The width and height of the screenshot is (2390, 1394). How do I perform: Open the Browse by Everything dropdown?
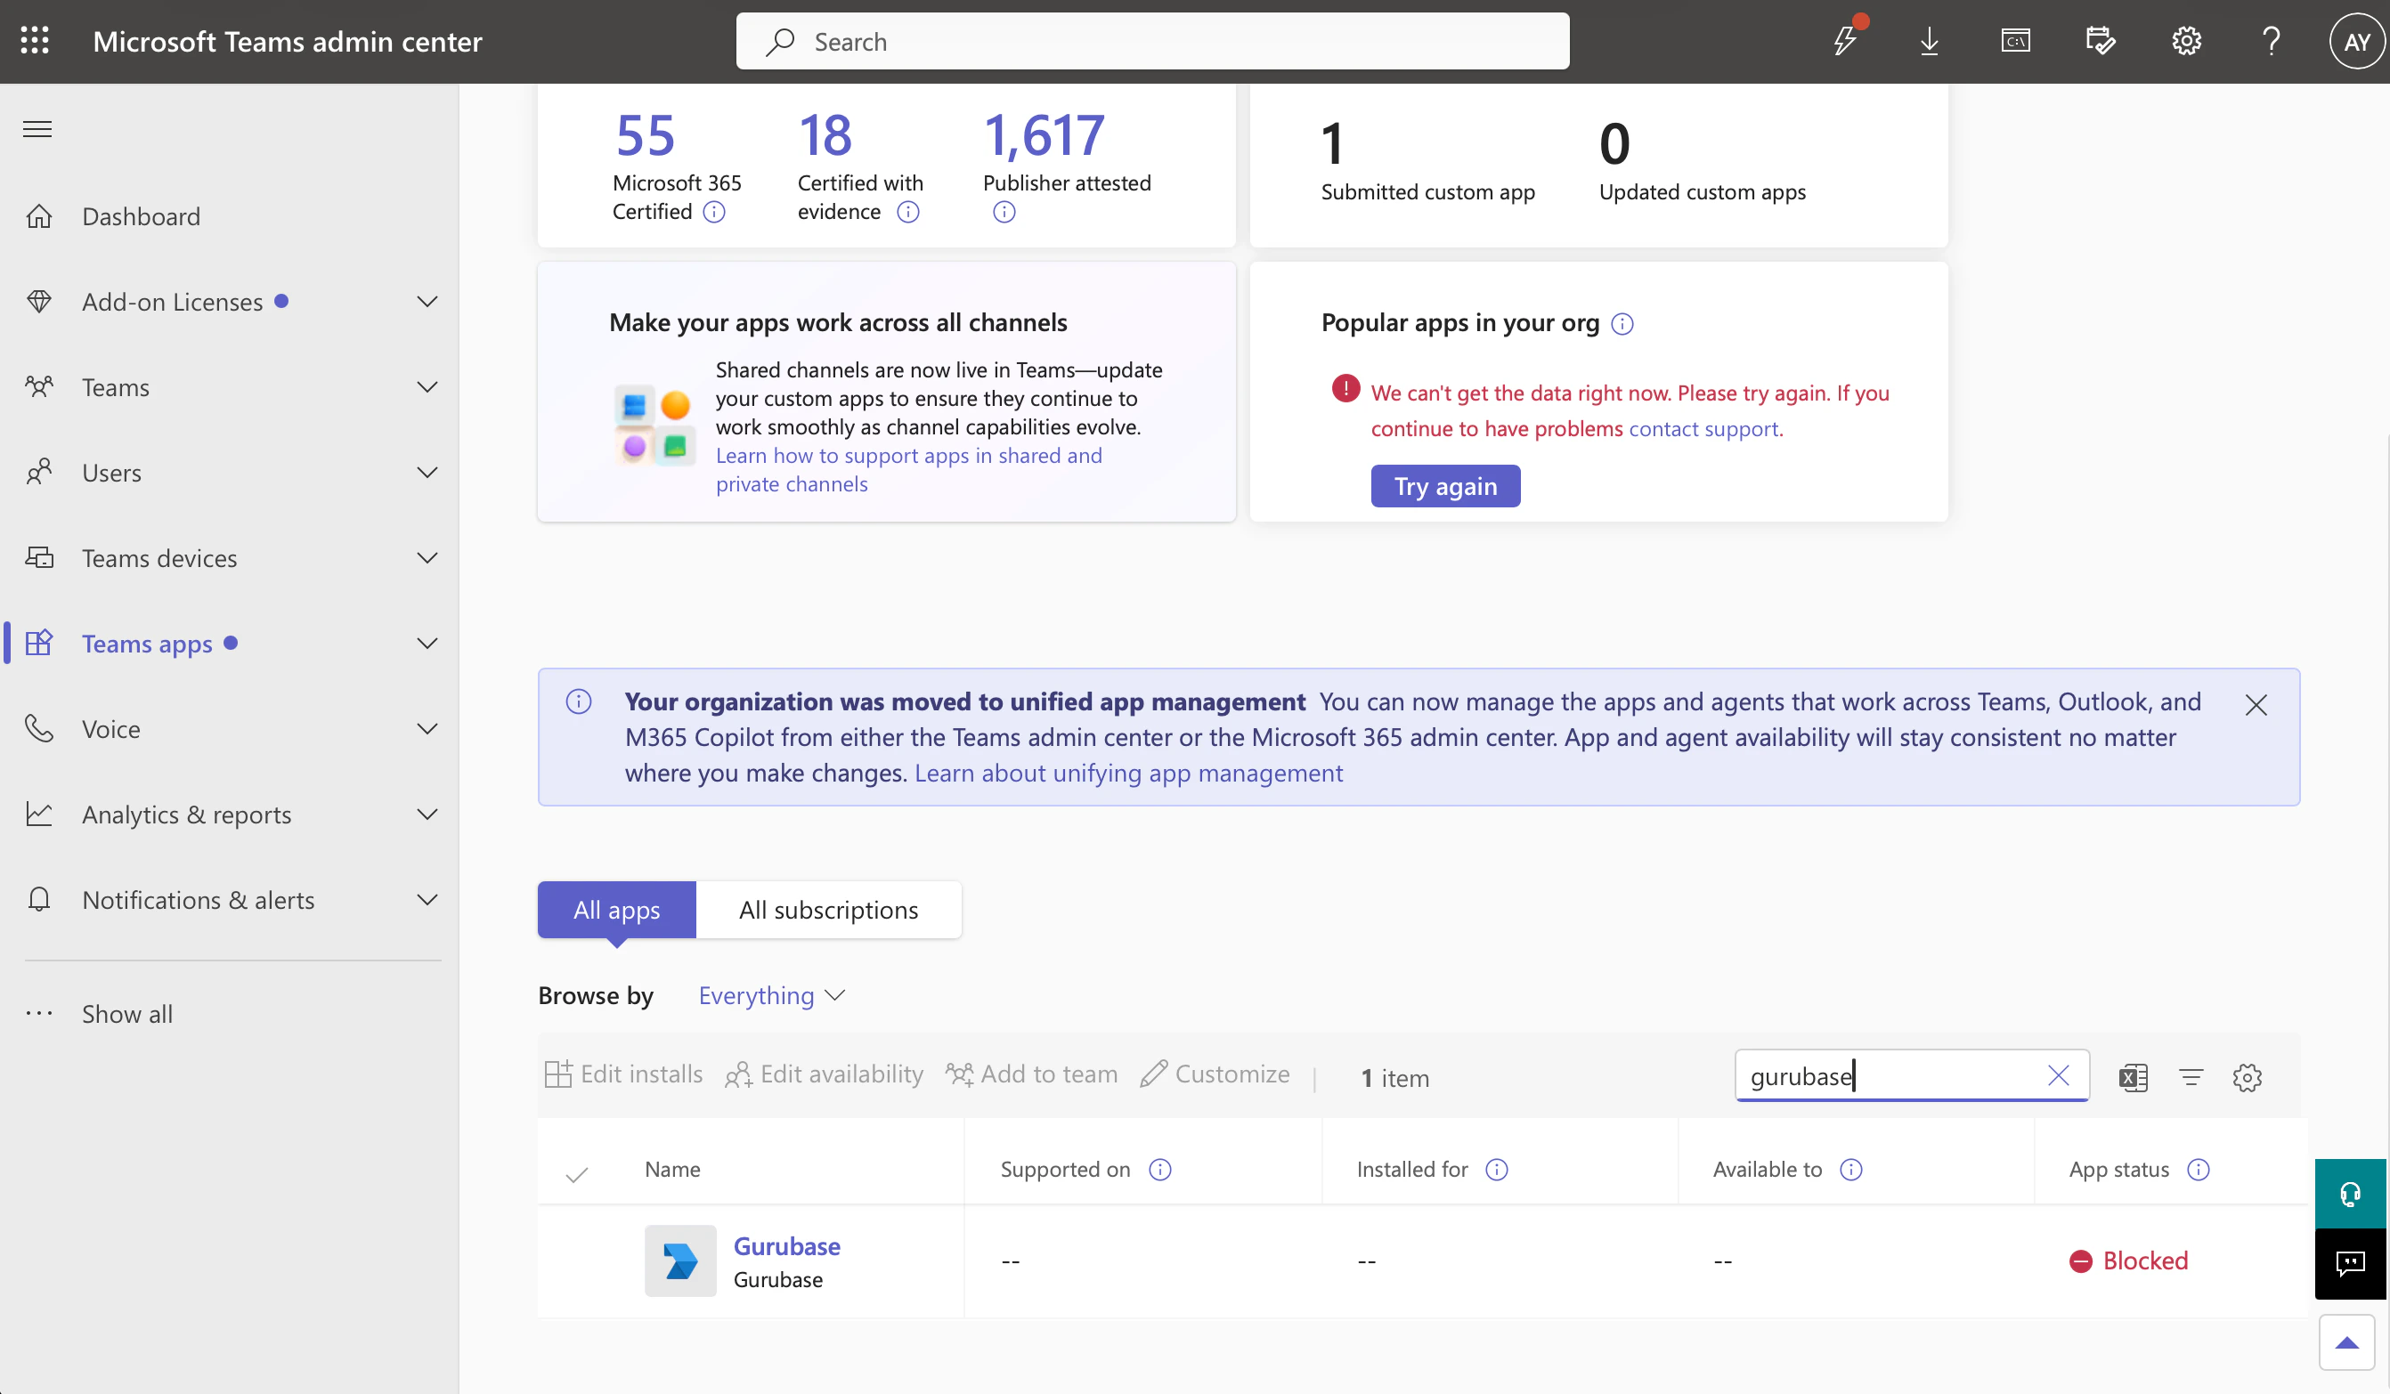coord(771,995)
